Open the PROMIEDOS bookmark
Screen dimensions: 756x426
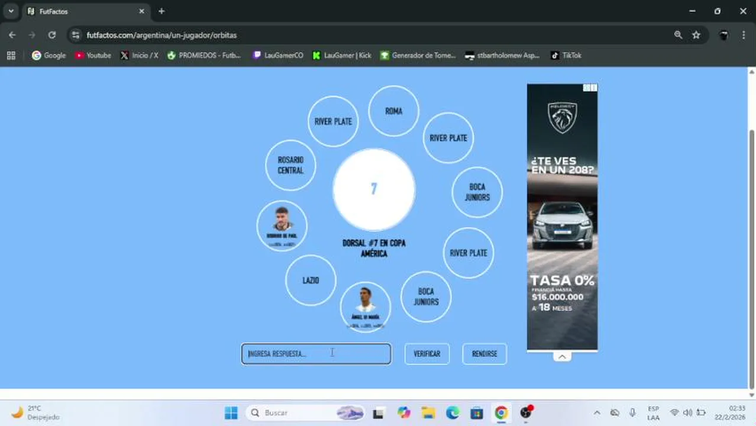point(204,55)
